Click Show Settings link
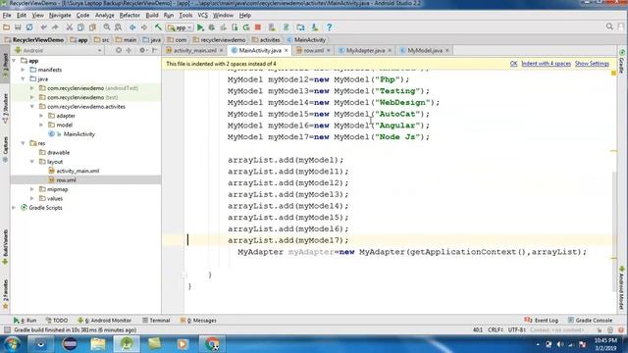Screen dimensions: 628x353 592,64
